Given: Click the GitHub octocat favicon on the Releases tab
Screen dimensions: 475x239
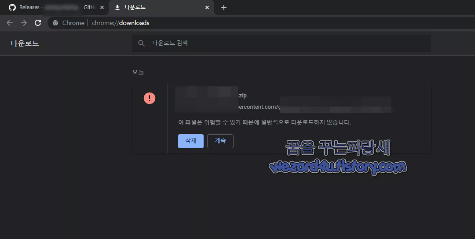Looking at the screenshot, I should click(x=12, y=7).
